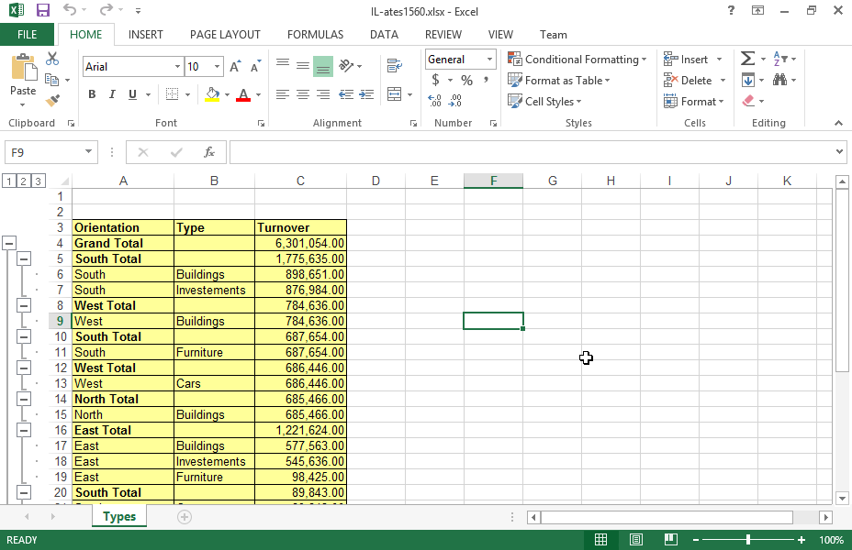Toggle Italic formatting
The height and width of the screenshot is (550, 852).
(112, 94)
